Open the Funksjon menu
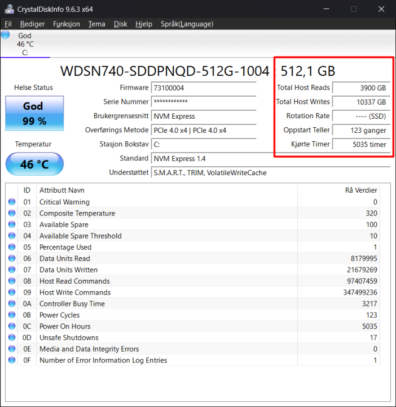This screenshot has height=407, width=396. (67, 24)
